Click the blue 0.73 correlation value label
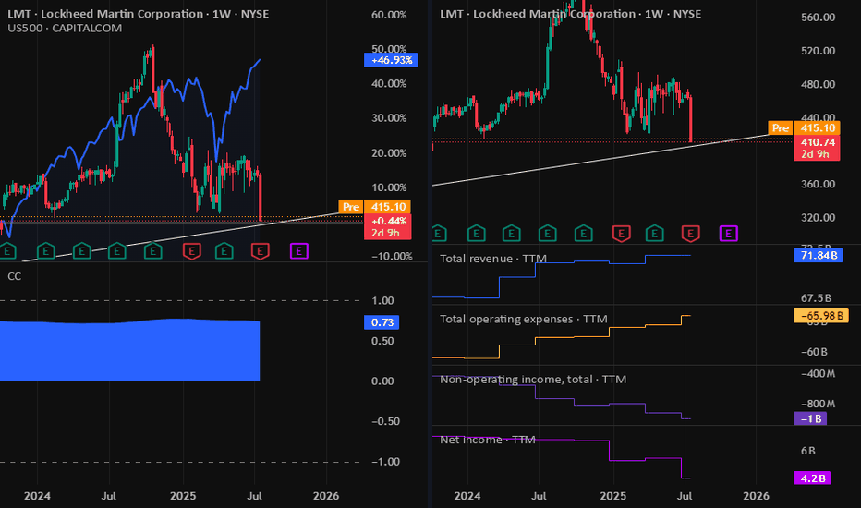This screenshot has height=508, width=861. (382, 322)
